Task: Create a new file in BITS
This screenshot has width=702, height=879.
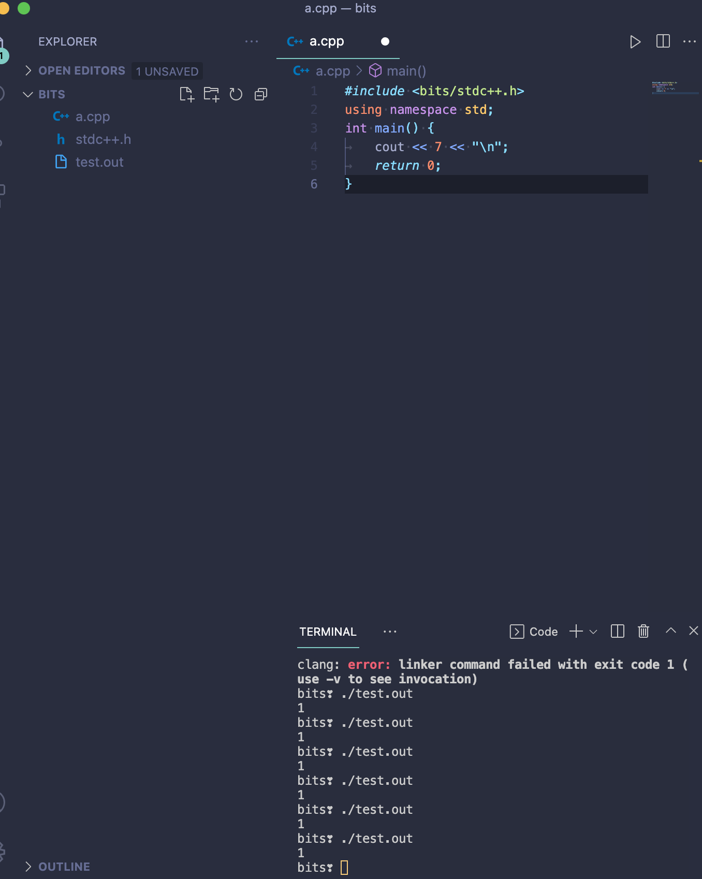Action: pyautogui.click(x=187, y=94)
